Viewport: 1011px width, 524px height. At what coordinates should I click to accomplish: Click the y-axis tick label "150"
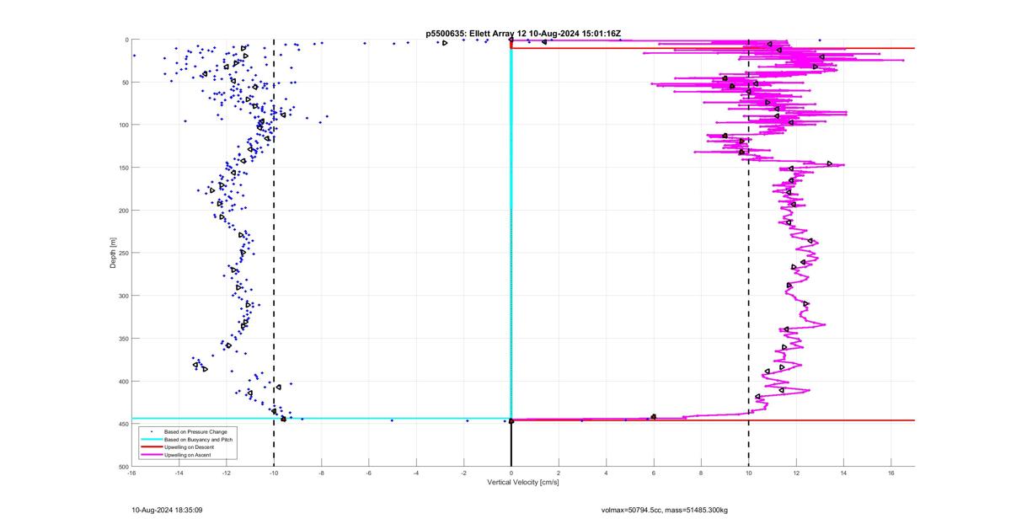click(123, 168)
